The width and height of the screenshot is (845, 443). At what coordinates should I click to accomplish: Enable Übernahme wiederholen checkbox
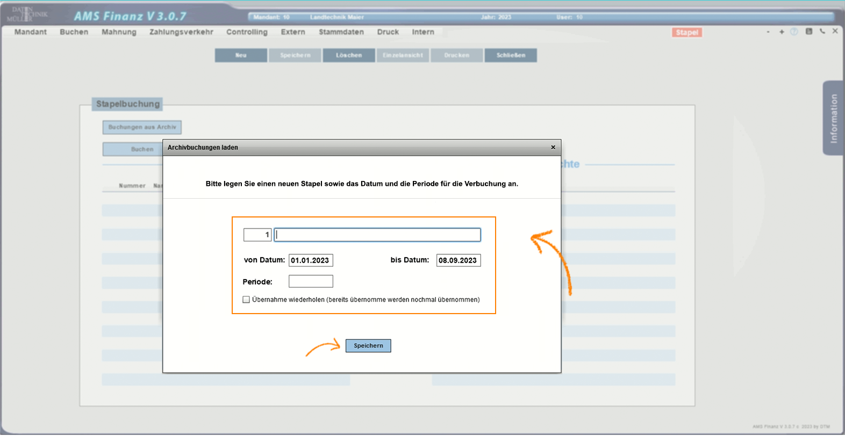pos(246,300)
